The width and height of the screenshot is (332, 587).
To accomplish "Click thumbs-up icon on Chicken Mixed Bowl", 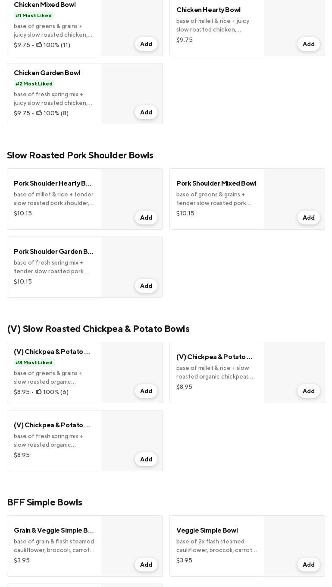I will click(x=39, y=45).
